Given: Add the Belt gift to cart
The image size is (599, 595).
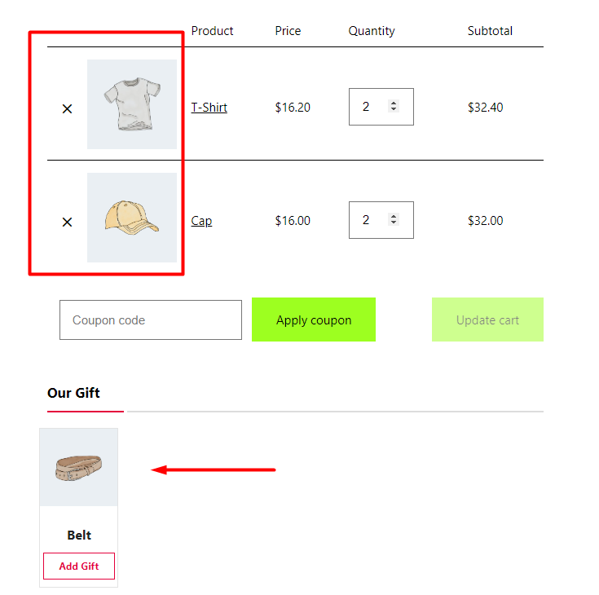Looking at the screenshot, I should coord(79,566).
